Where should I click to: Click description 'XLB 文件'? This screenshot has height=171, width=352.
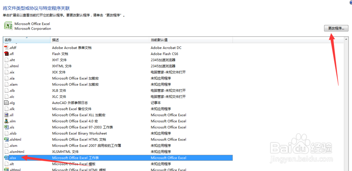(x=59, y=91)
